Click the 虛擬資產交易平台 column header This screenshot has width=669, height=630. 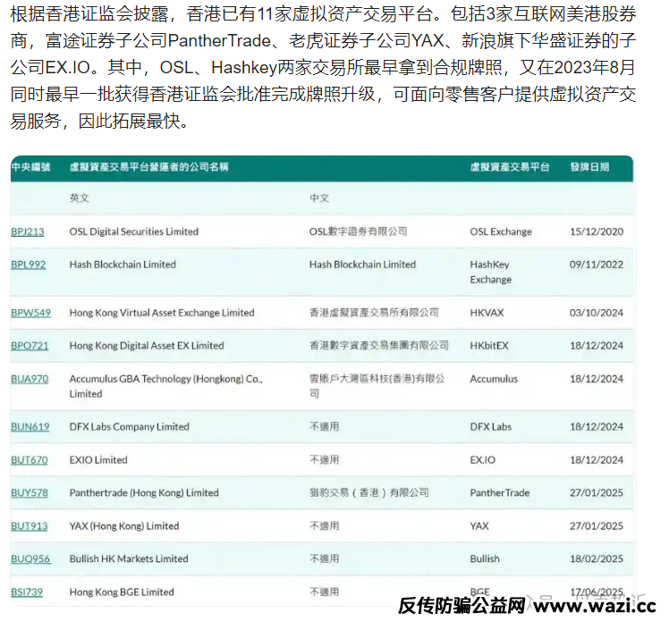[510, 166]
